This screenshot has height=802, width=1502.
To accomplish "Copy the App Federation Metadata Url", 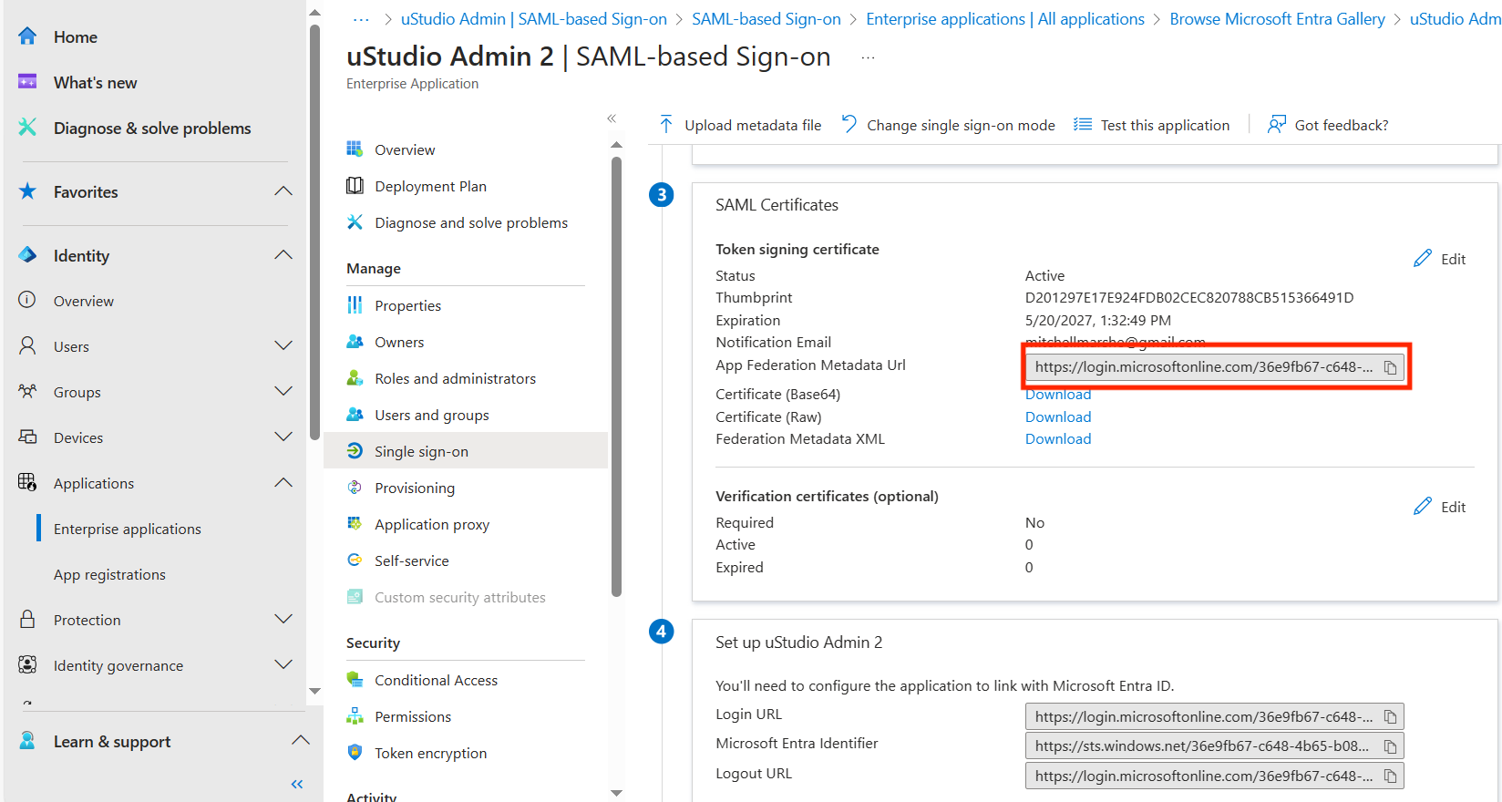I will [x=1390, y=367].
